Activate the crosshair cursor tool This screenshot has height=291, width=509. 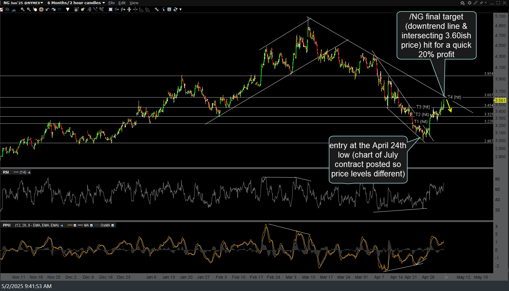coord(41,9)
